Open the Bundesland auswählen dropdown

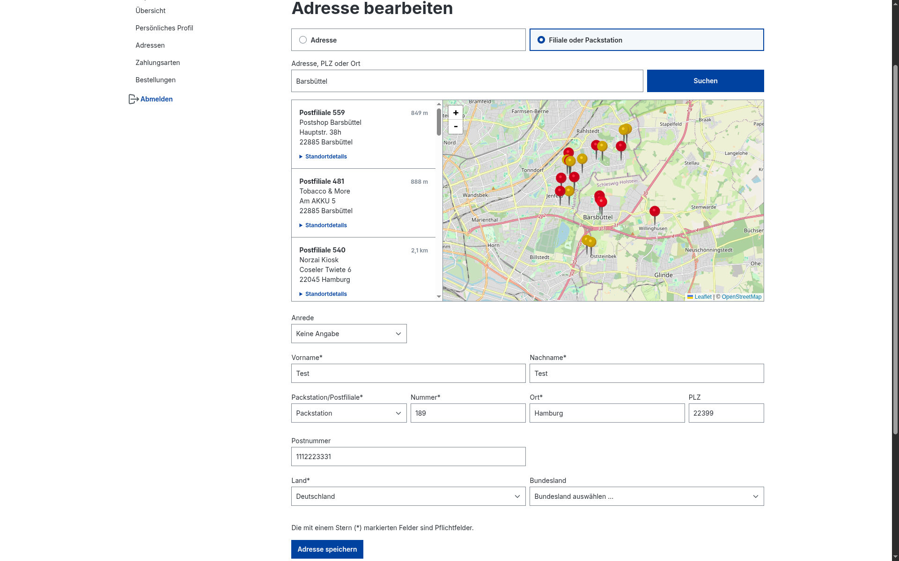click(x=647, y=496)
